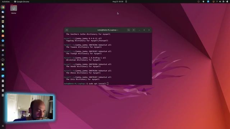Click the terminal scrollbar
This screenshot has height=129, width=230.
[x=151, y=82]
